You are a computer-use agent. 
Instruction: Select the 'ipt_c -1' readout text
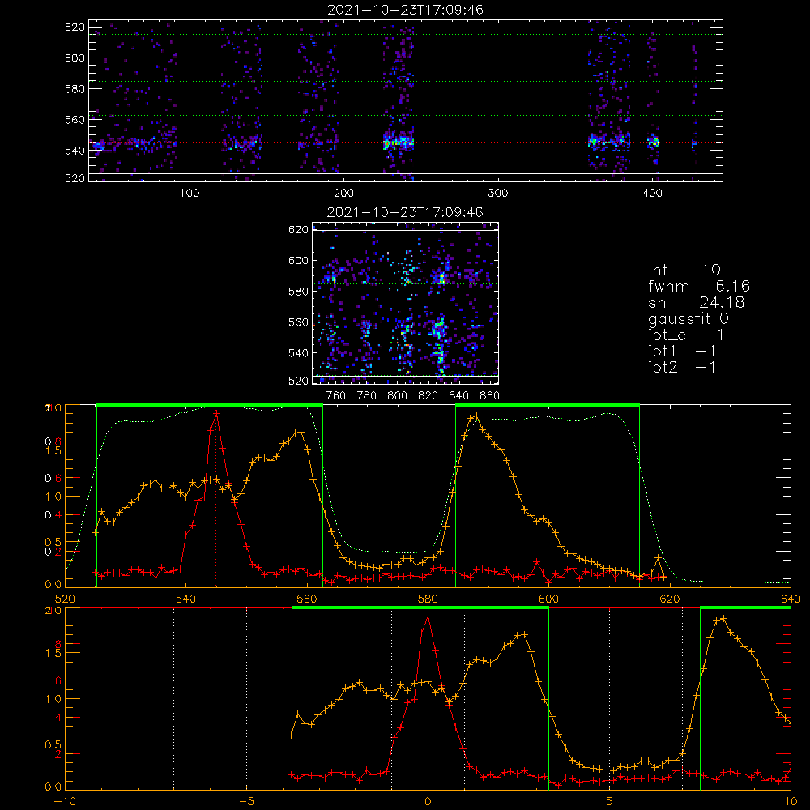(686, 335)
